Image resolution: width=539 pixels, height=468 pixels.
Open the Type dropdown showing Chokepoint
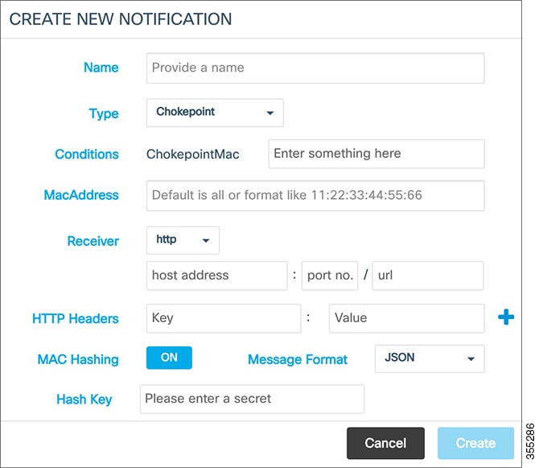(x=215, y=113)
